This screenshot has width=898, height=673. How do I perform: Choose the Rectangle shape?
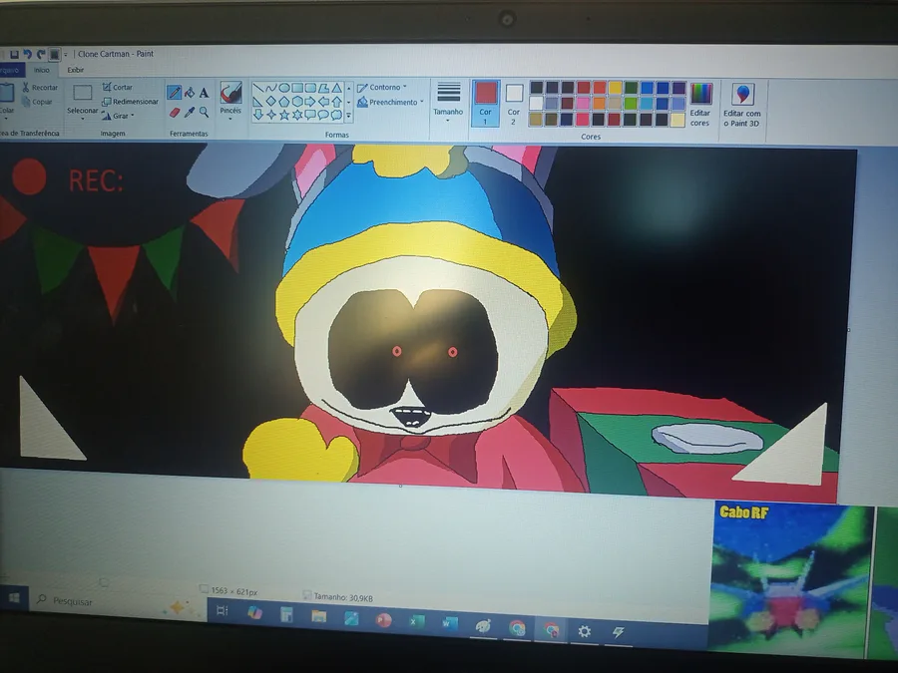297,88
